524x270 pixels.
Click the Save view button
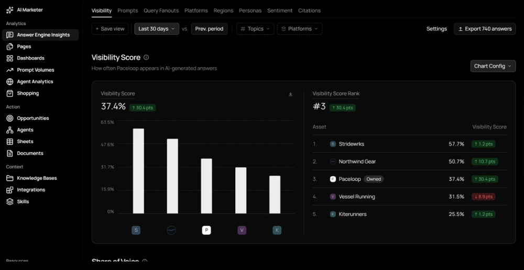click(110, 29)
